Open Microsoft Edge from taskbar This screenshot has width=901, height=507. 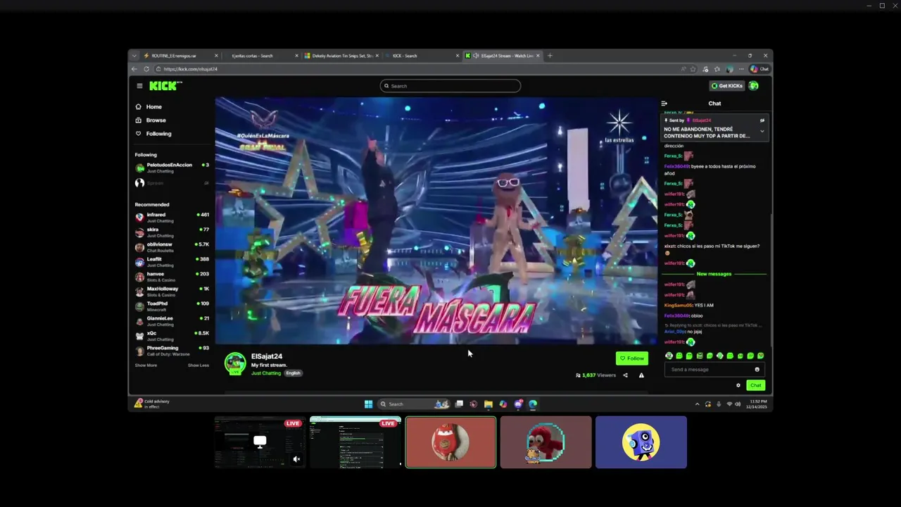(x=533, y=404)
